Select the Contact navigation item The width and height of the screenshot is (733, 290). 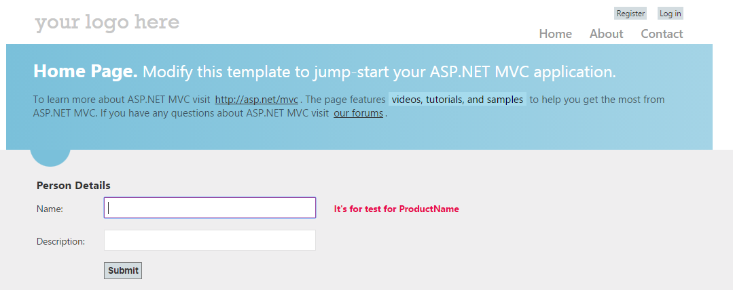pyautogui.click(x=662, y=34)
